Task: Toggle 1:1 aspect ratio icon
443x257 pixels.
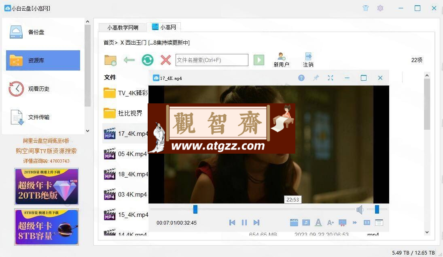Action: 367,223
